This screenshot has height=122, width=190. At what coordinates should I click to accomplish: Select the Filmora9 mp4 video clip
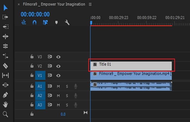(131, 76)
